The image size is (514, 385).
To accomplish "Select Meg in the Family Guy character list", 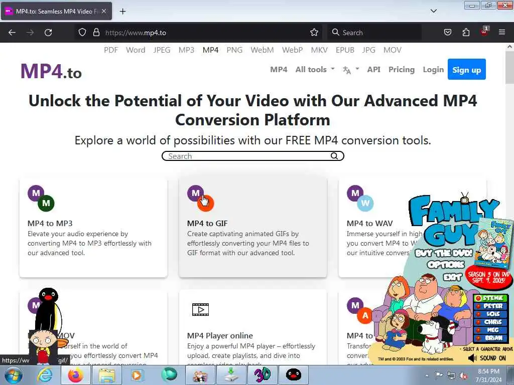I will [x=490, y=330].
